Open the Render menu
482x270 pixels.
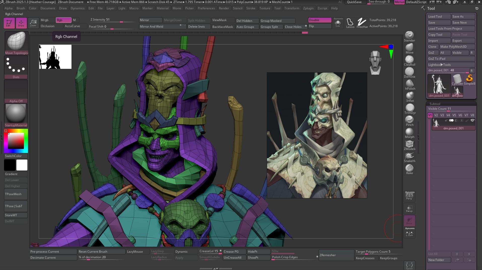(224, 8)
